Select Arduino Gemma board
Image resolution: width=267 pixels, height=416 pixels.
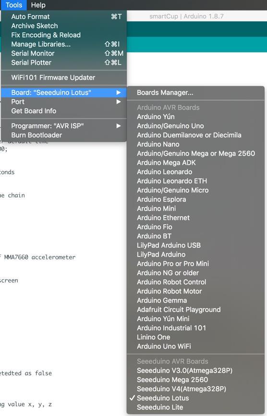click(195, 300)
